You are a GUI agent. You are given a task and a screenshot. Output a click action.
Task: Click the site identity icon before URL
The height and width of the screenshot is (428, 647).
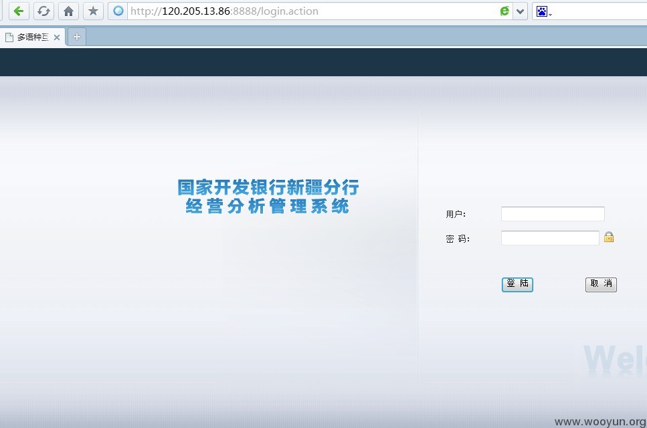[x=118, y=11]
